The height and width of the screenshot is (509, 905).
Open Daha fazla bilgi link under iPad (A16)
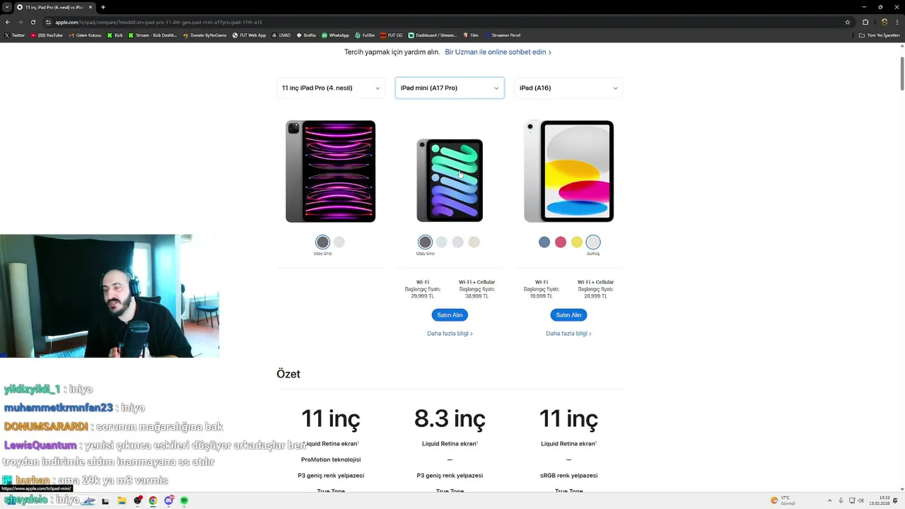click(x=568, y=333)
